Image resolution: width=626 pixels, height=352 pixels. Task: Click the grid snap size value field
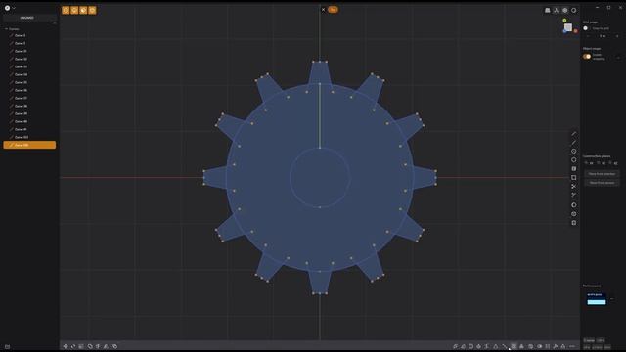pyautogui.click(x=603, y=36)
